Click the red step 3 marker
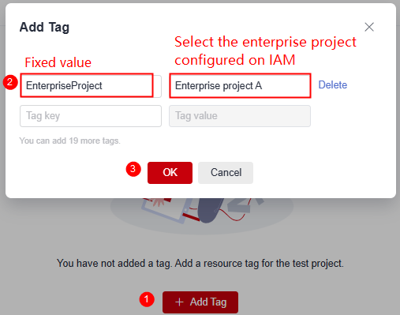The image size is (400, 315). (133, 169)
